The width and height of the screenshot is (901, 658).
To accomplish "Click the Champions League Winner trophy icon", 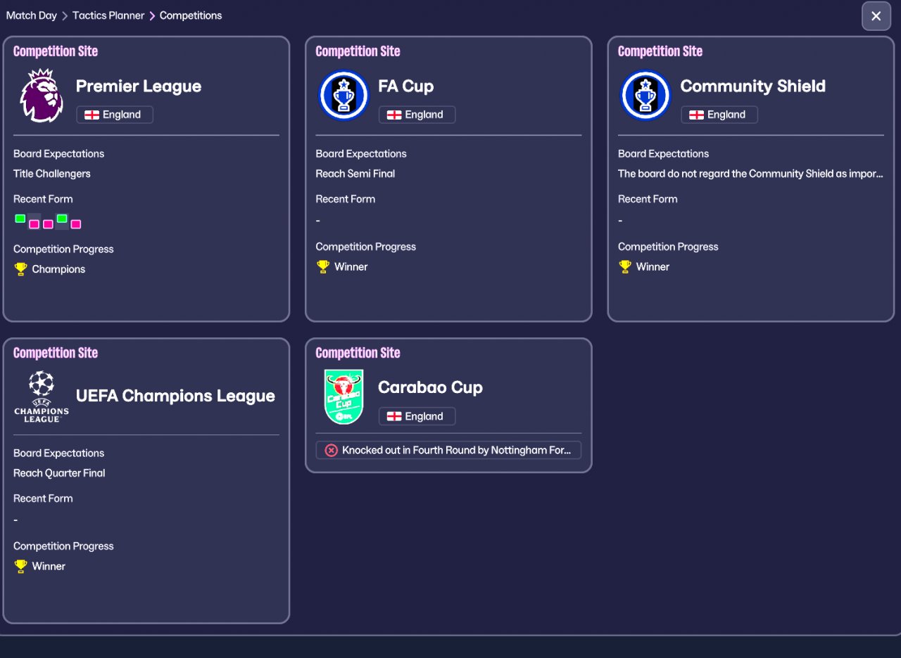I will (x=20, y=567).
